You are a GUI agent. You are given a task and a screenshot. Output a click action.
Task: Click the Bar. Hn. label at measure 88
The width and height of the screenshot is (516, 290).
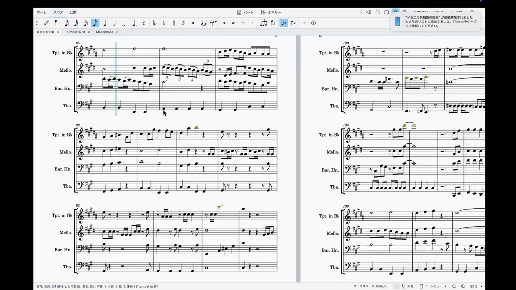(63, 169)
